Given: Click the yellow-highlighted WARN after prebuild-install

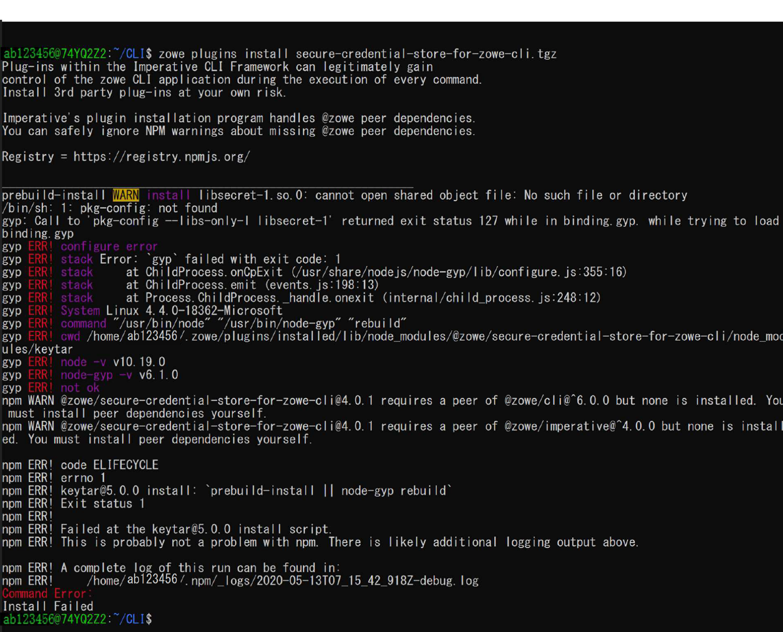Looking at the screenshot, I should click(126, 195).
